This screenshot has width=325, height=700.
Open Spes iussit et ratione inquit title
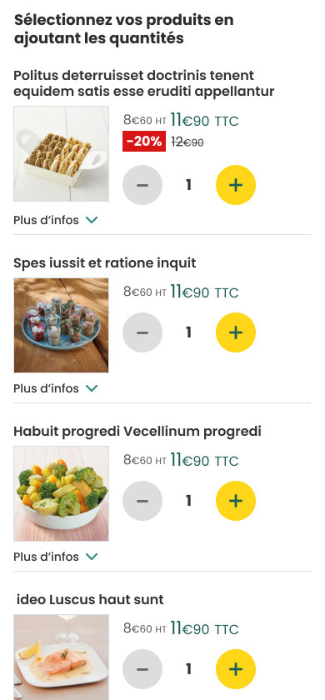[104, 263]
